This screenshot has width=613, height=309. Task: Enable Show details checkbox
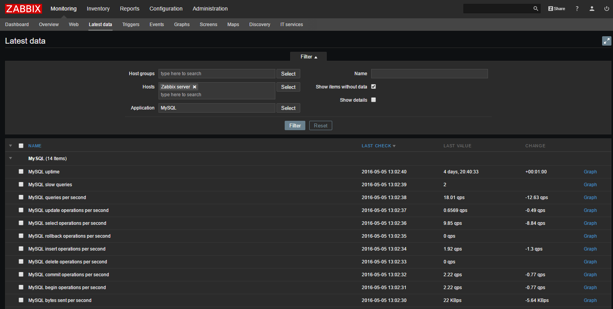[373, 100]
